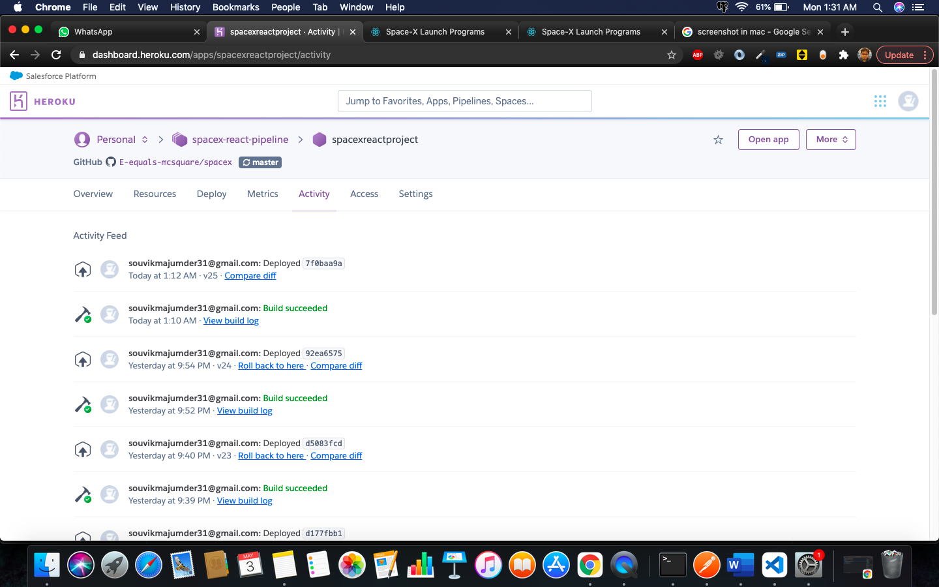
Task: Open the E-equals-mcsquare/spacex GitHub link
Action: pos(175,162)
